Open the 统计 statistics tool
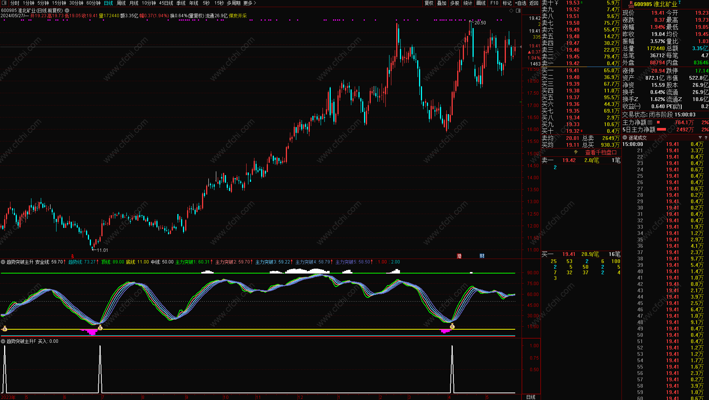Screen dimensions: 709x400 468,3
